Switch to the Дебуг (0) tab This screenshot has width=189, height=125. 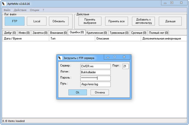point(10,33)
